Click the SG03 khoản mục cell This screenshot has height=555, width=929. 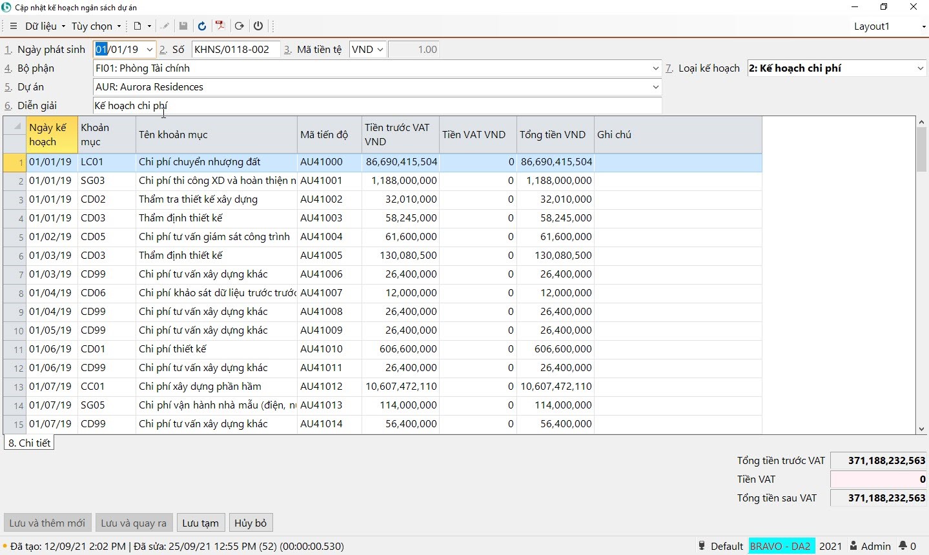point(107,181)
